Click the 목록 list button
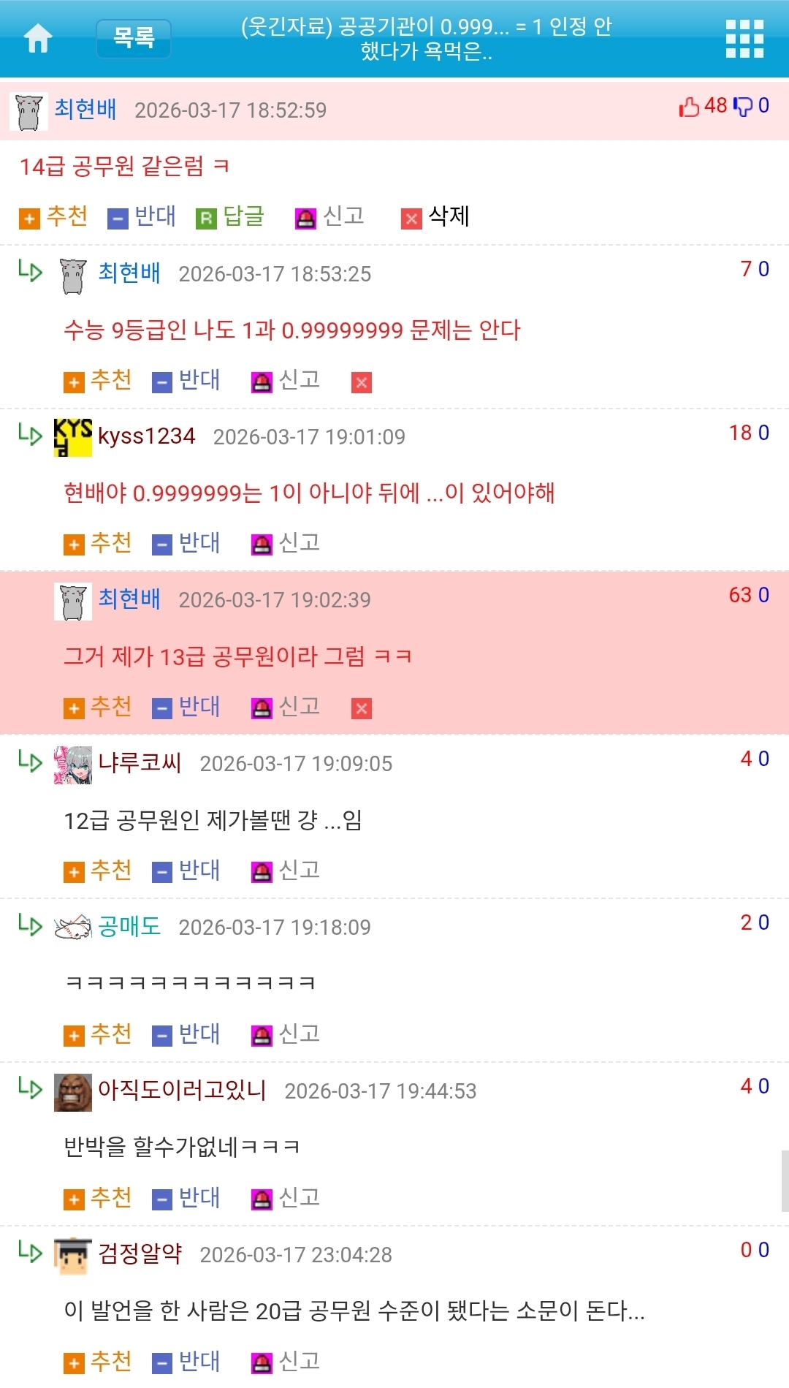The height and width of the screenshot is (1388, 789). (134, 38)
